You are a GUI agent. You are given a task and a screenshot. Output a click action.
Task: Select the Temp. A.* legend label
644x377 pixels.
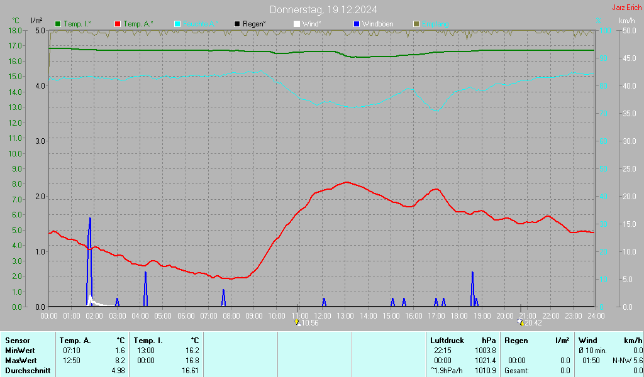[x=138, y=25]
